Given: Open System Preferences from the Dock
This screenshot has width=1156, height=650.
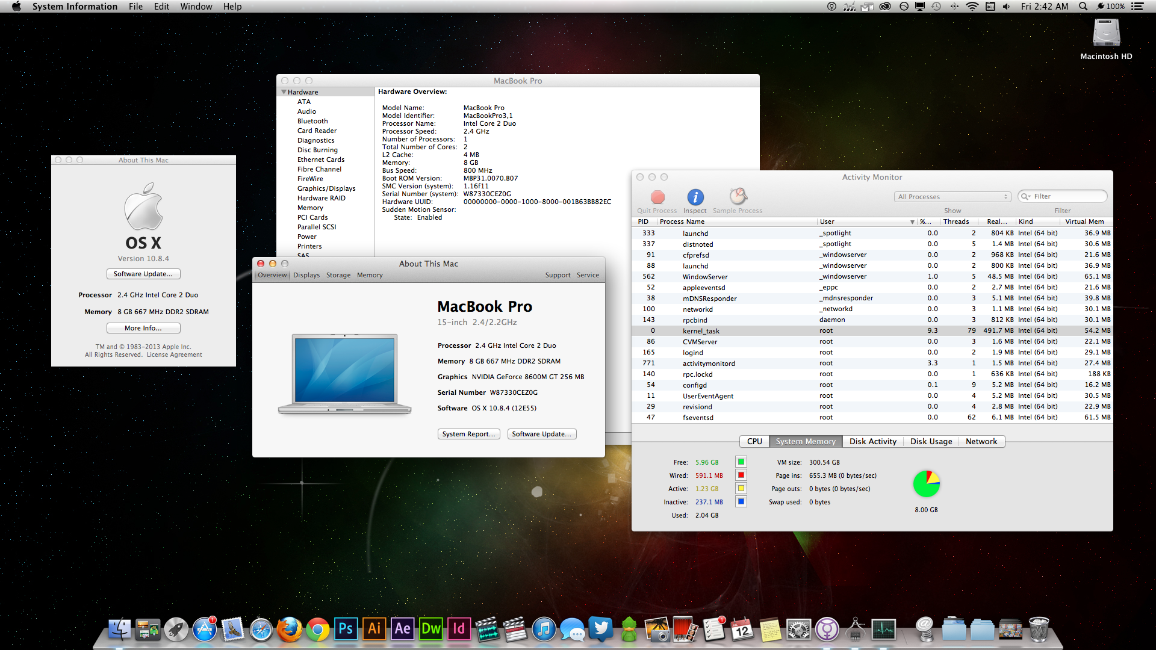Looking at the screenshot, I should (799, 630).
